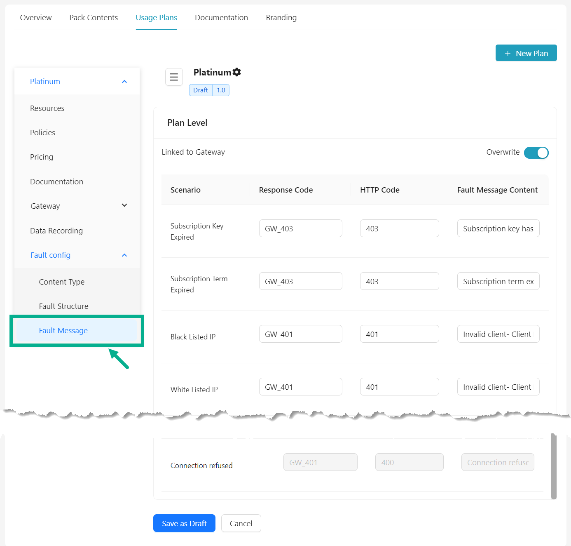Open plan settings via the gear icon
The width and height of the screenshot is (571, 546).
[237, 72]
